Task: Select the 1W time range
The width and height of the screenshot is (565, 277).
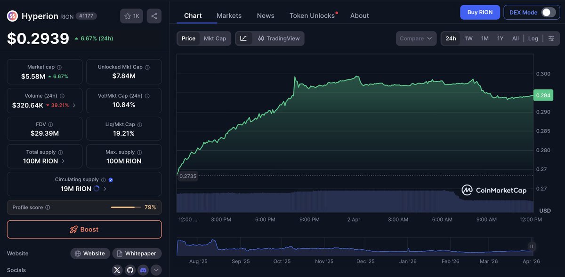Action: click(x=468, y=38)
